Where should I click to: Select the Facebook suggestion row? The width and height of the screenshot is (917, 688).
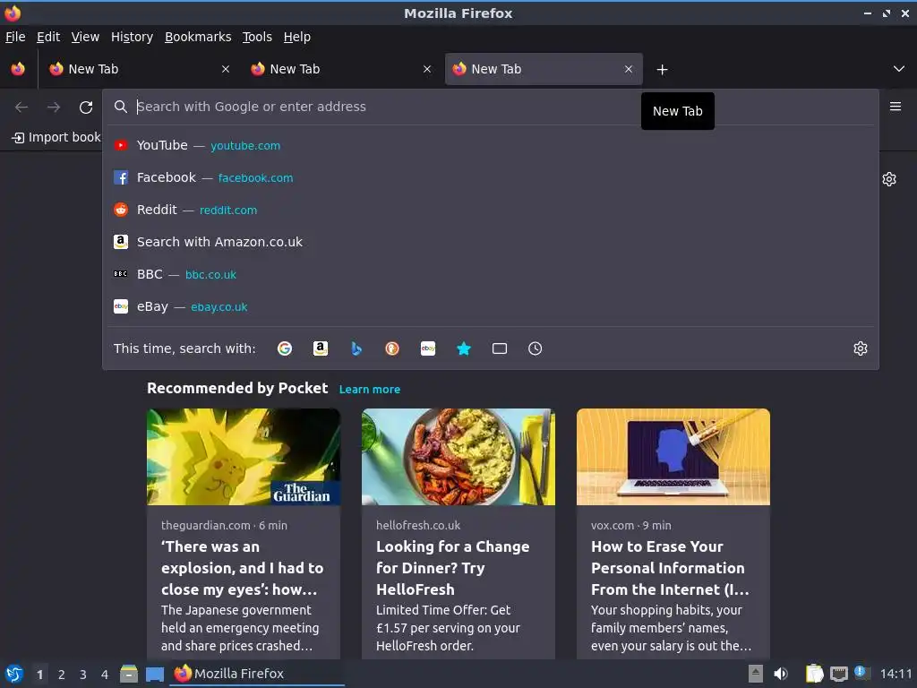491,177
